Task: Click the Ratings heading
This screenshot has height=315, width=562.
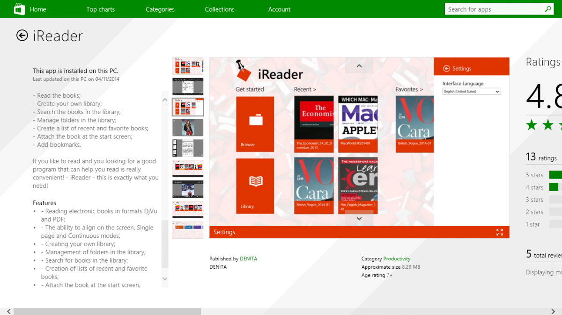Action: (543, 62)
